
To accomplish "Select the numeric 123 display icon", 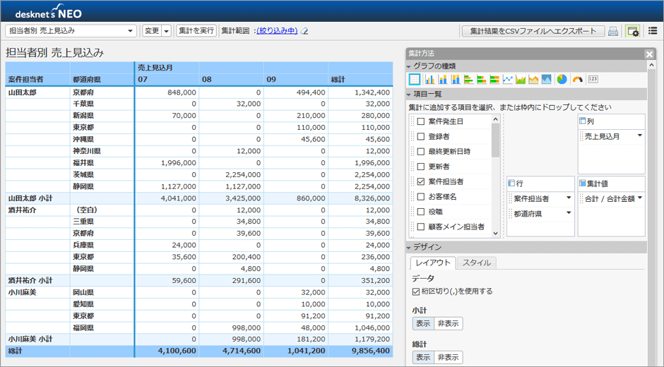I will coord(593,79).
